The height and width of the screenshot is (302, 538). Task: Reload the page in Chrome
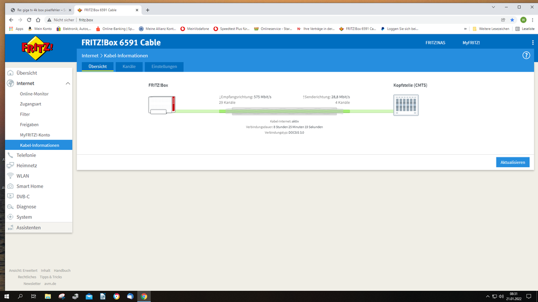[29, 20]
